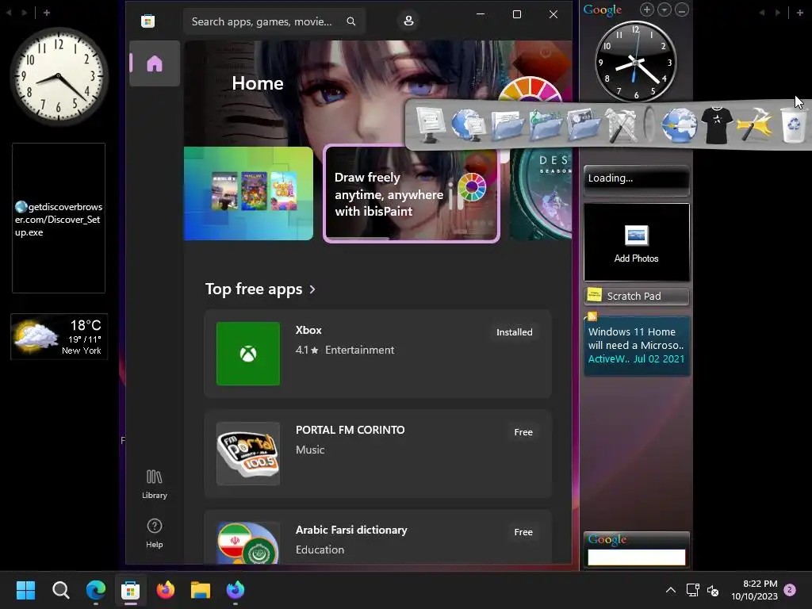The width and height of the screenshot is (812, 609).
Task: Click the Google sidebar add gadget plus button
Action: pos(647,10)
